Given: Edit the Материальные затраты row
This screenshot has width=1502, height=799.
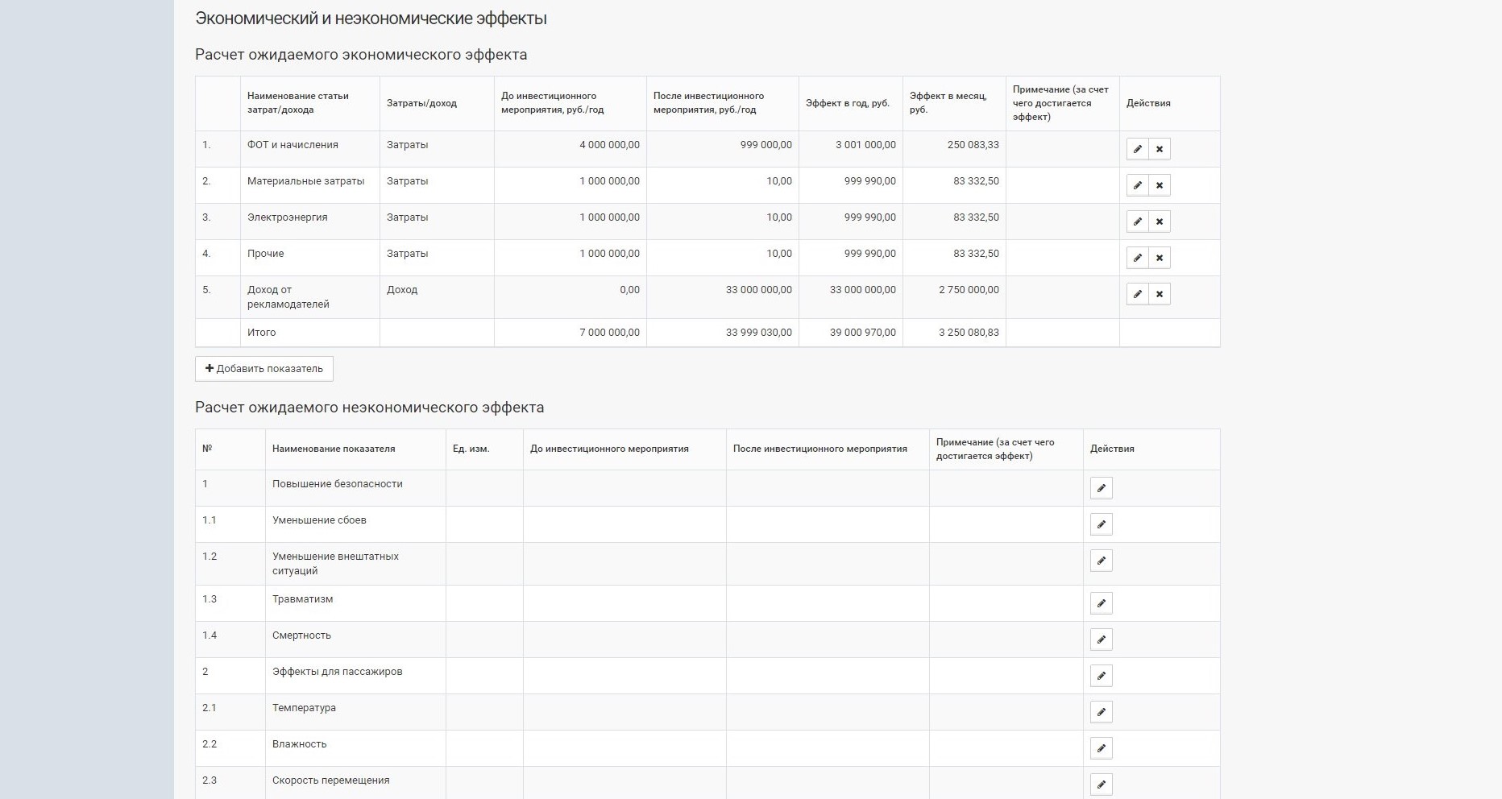Looking at the screenshot, I should 1137,185.
